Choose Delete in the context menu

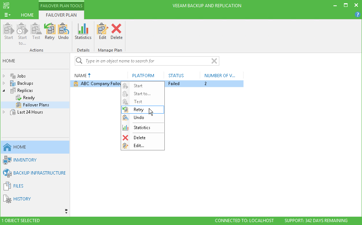pyautogui.click(x=143, y=138)
